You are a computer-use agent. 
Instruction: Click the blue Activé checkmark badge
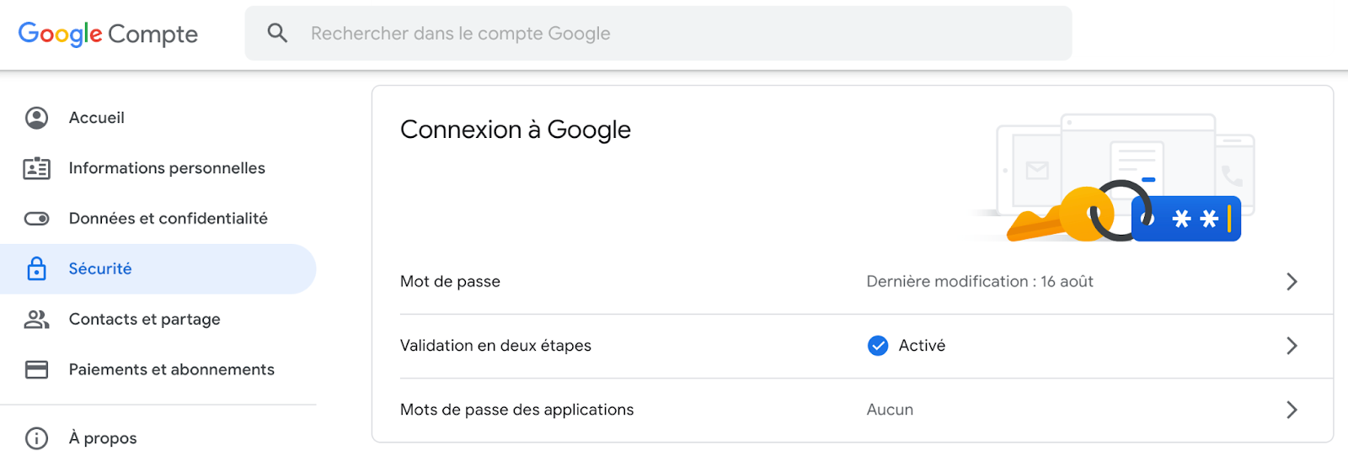coord(878,346)
